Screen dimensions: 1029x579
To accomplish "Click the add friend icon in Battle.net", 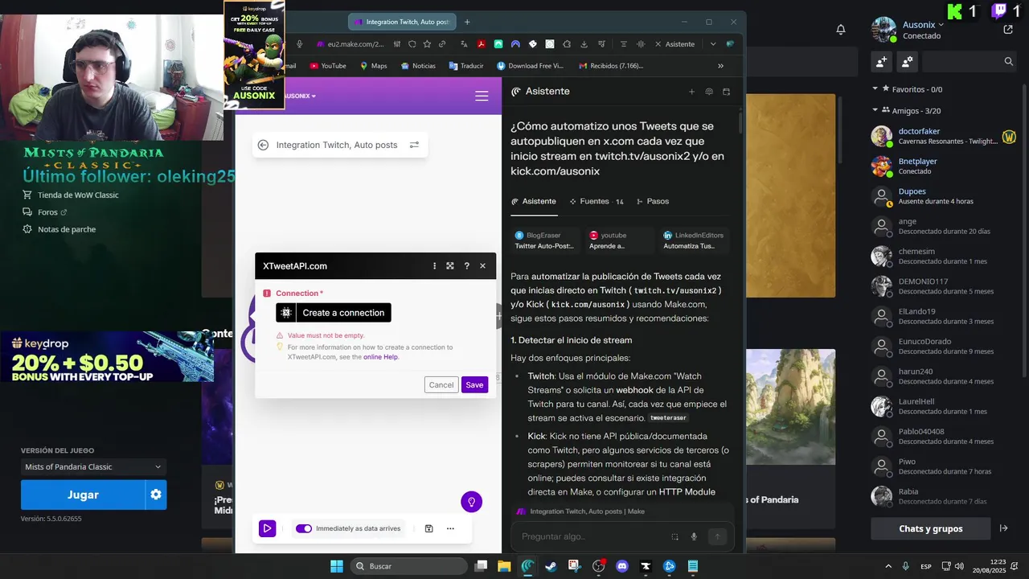I will pyautogui.click(x=882, y=61).
